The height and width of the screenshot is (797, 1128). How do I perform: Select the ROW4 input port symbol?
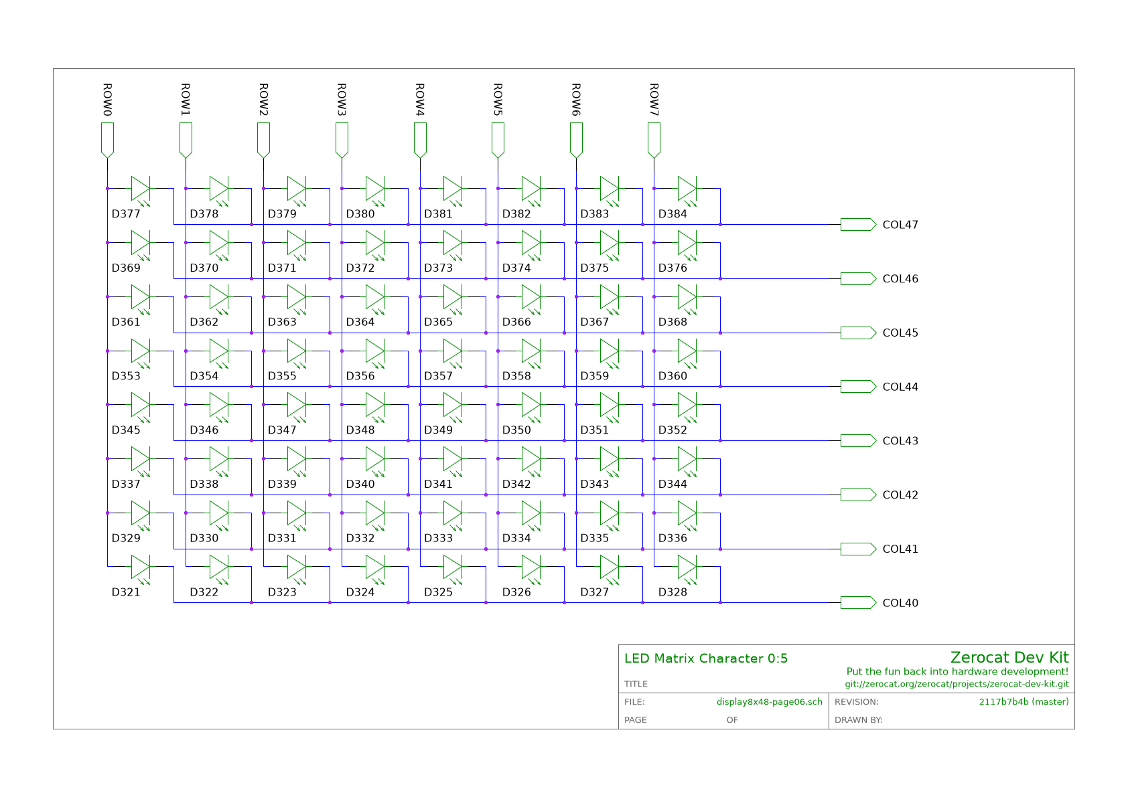(420, 140)
